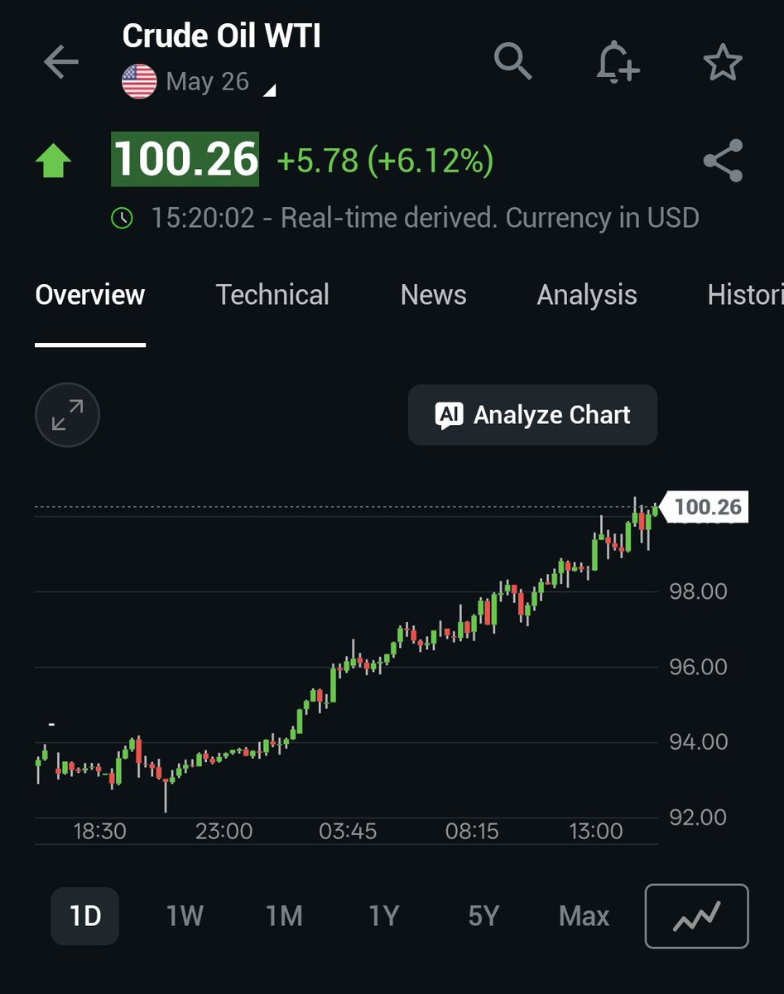
Task: Tap the 92.00 axis label
Action: [698, 818]
